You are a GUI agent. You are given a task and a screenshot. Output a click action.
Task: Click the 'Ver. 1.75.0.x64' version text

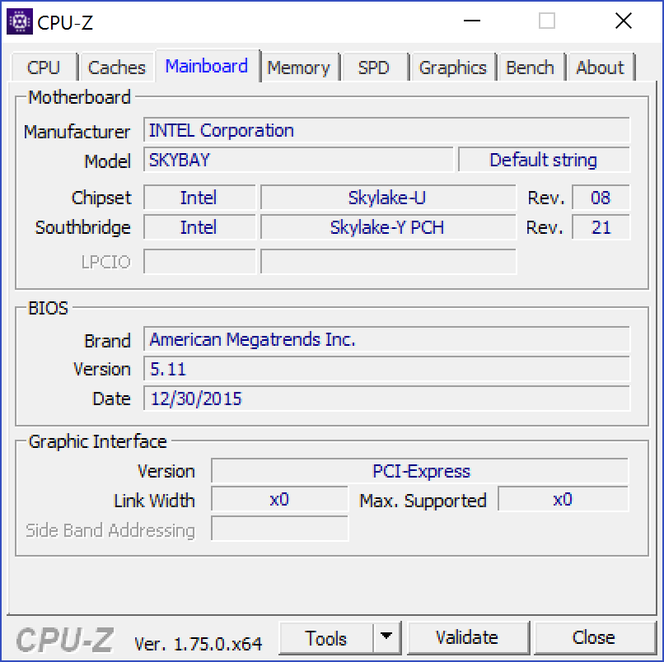(199, 644)
